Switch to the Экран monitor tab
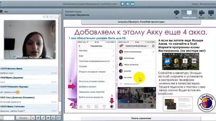 click(x=211, y=14)
